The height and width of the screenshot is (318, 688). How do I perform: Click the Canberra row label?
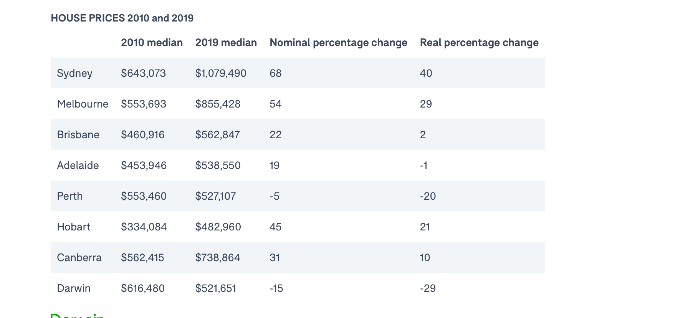pyautogui.click(x=79, y=257)
